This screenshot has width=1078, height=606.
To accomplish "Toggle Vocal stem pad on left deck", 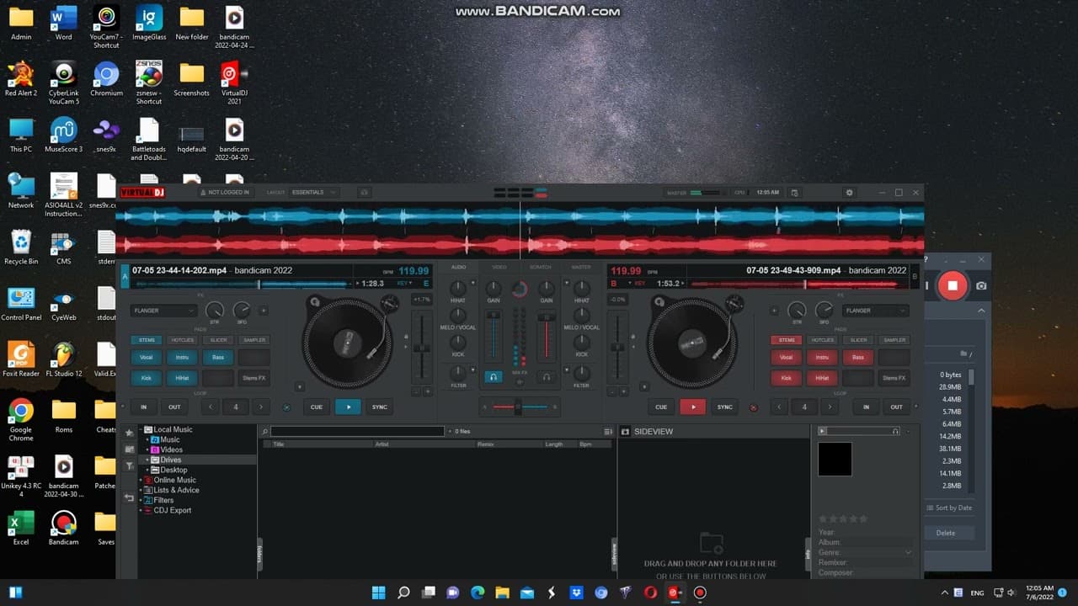I will [x=147, y=358].
